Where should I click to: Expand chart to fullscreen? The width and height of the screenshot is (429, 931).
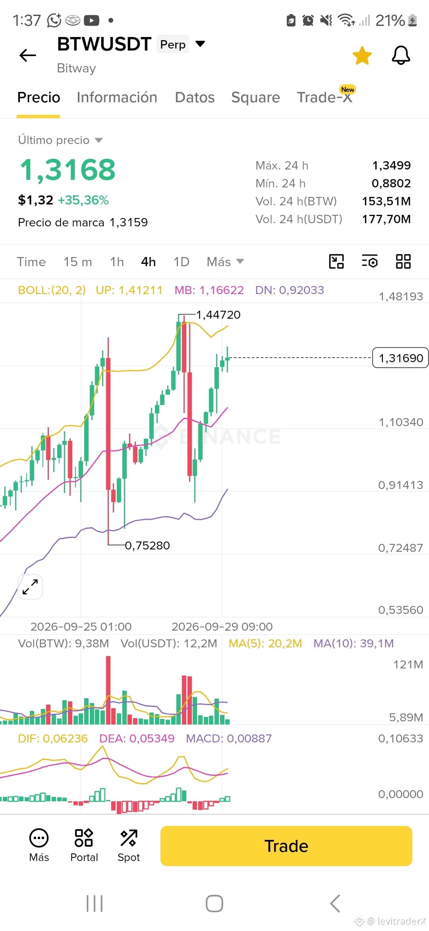pyautogui.click(x=30, y=587)
